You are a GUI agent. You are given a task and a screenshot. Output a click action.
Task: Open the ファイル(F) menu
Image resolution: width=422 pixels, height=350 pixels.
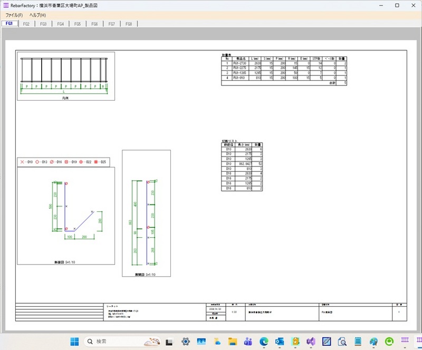[x=14, y=15]
